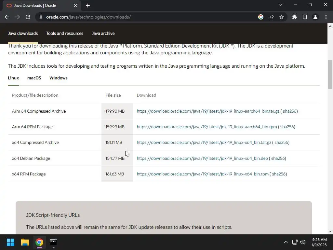
Task: Open sha256 for x64 Compressed Archive
Action: coord(281,143)
